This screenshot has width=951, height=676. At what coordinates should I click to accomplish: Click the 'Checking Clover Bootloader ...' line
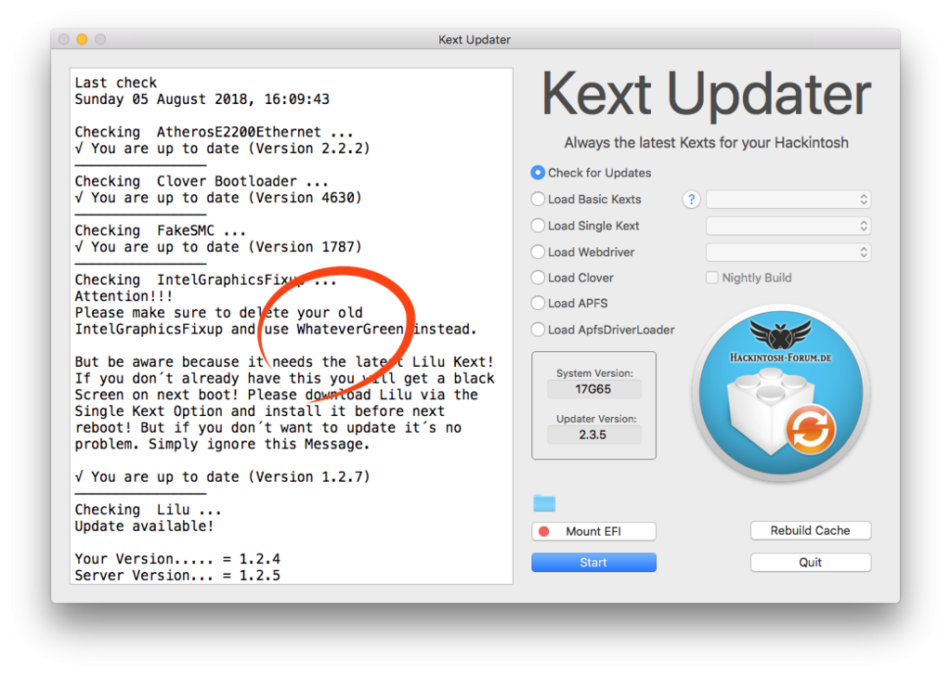click(x=202, y=181)
